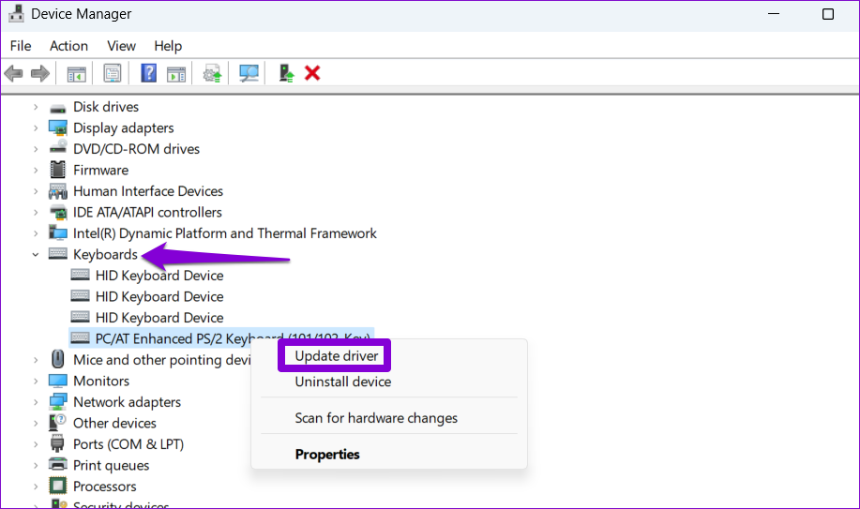Screen dimensions: 860x509
Task: Click the Back arrow toolbar icon
Action: tap(13, 73)
